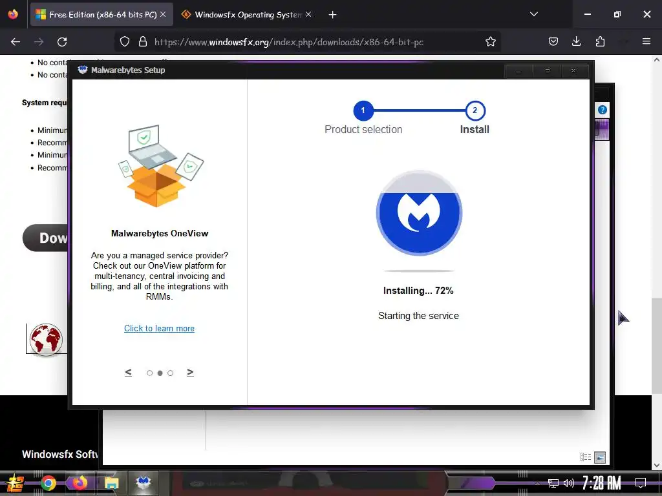Show the next promo slide arrow
This screenshot has width=662, height=496.
tap(190, 373)
